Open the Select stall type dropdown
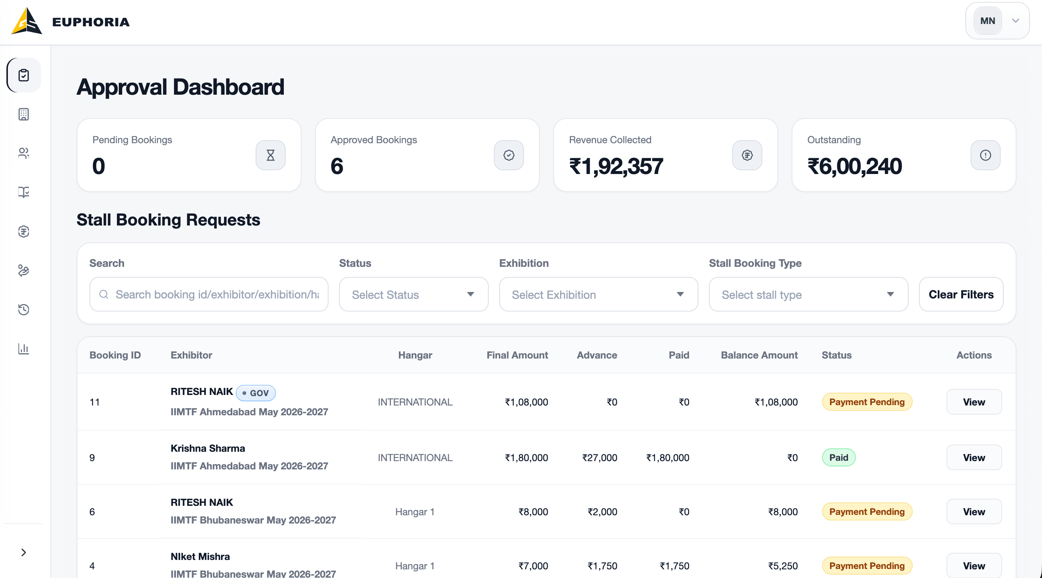This screenshot has height=578, width=1042. [x=808, y=295]
